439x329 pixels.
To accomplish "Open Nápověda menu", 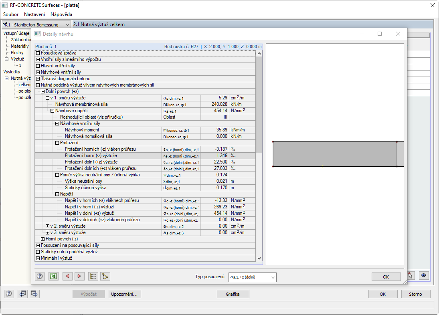I will pos(61,14).
